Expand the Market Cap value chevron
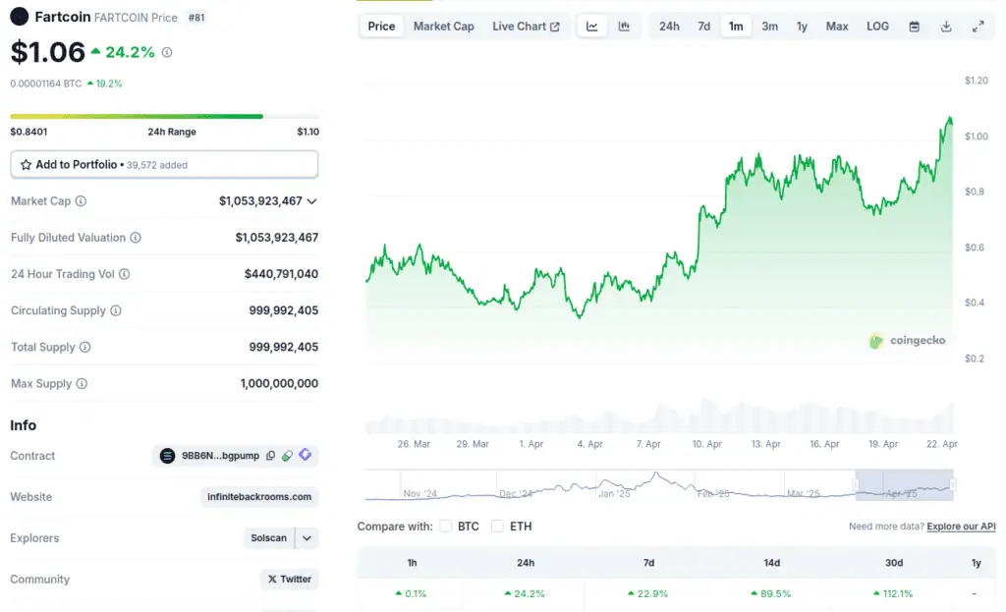The image size is (1006, 612). point(311,201)
